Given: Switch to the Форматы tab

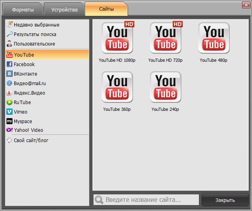Looking at the screenshot, I should (23, 10).
